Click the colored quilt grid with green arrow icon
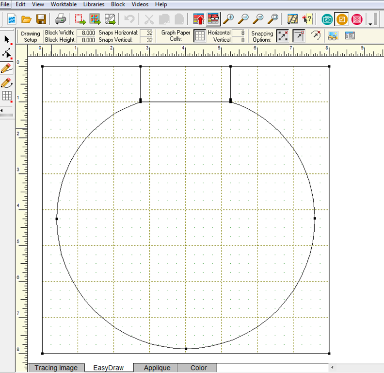Image resolution: width=384 pixels, height=373 pixels. (x=95, y=19)
